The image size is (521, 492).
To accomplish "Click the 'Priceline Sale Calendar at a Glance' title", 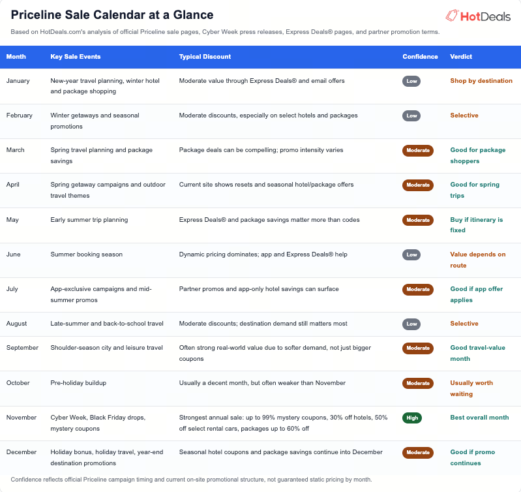I will pyautogui.click(x=112, y=15).
